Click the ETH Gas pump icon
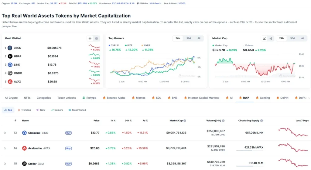 click(138, 3)
